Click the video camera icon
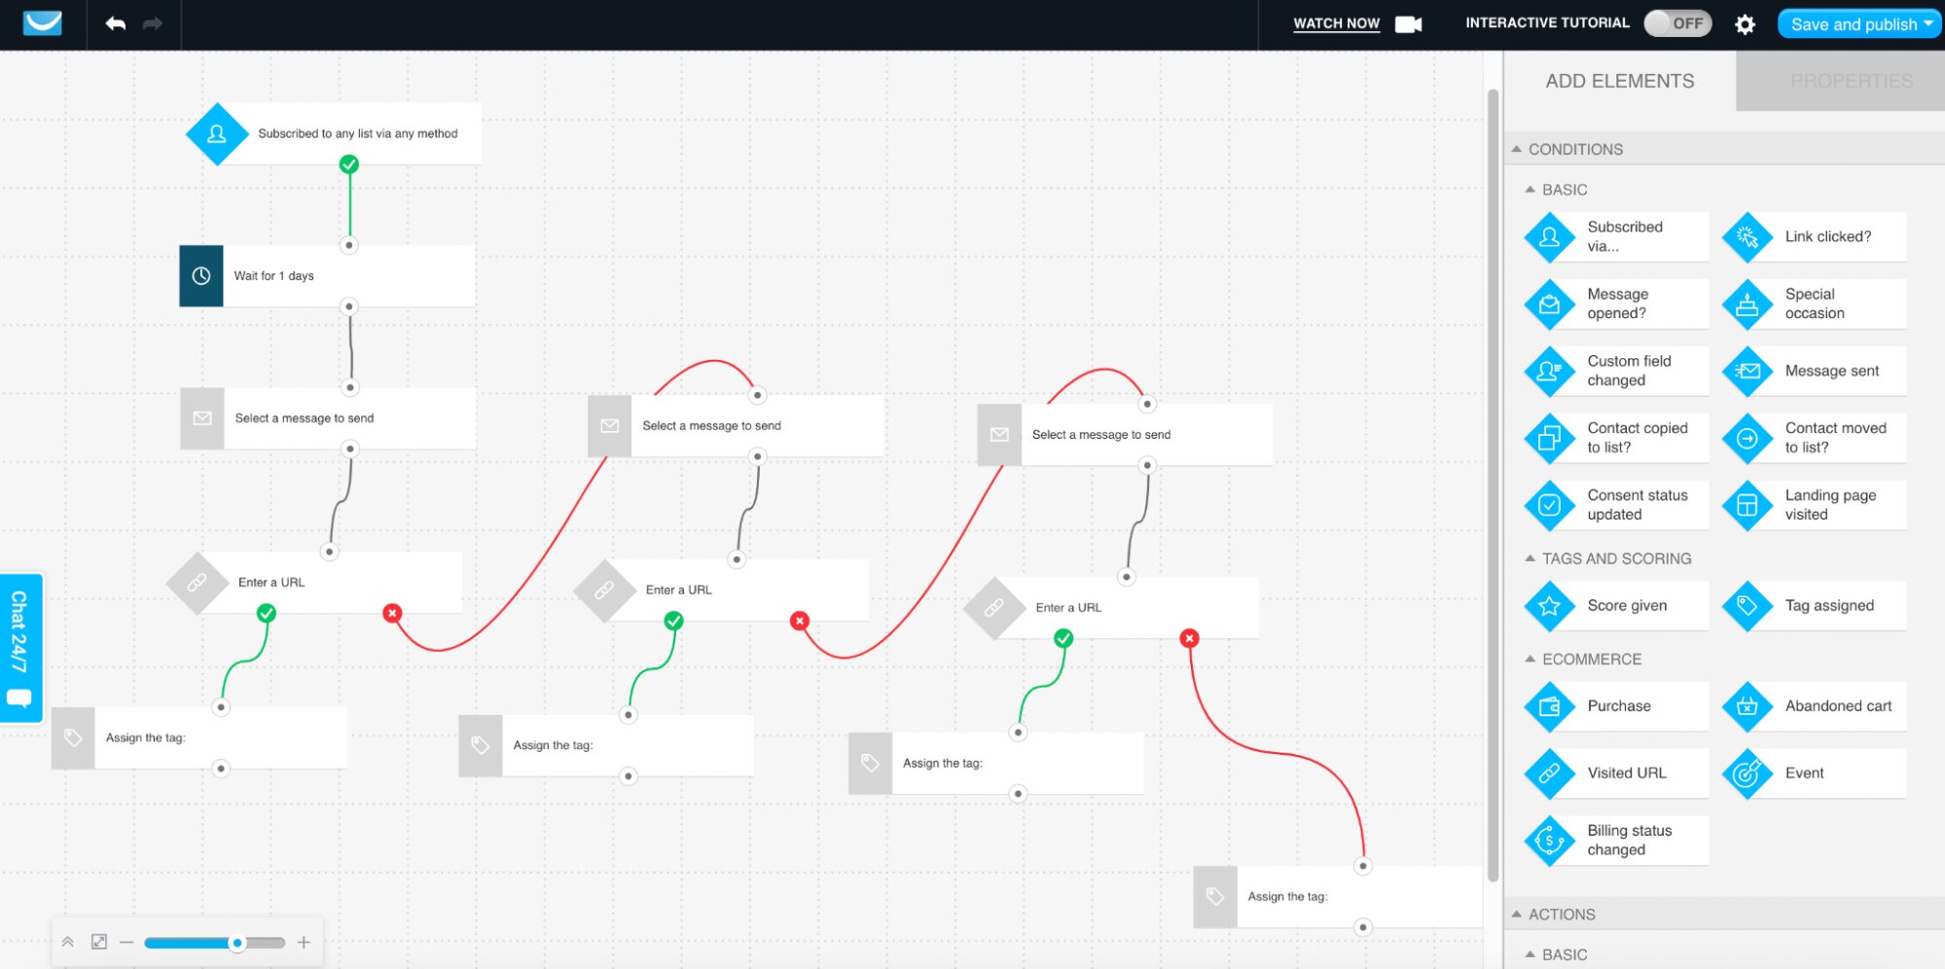 point(1408,24)
